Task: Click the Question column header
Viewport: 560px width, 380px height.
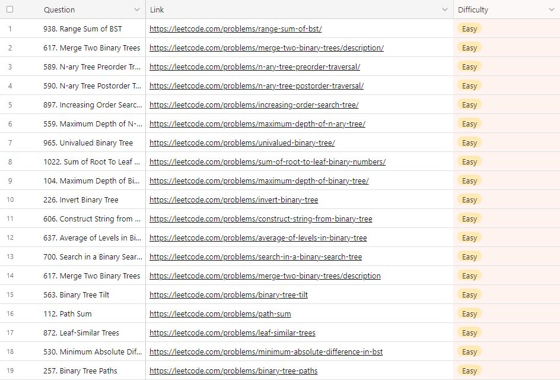Action: pos(59,10)
